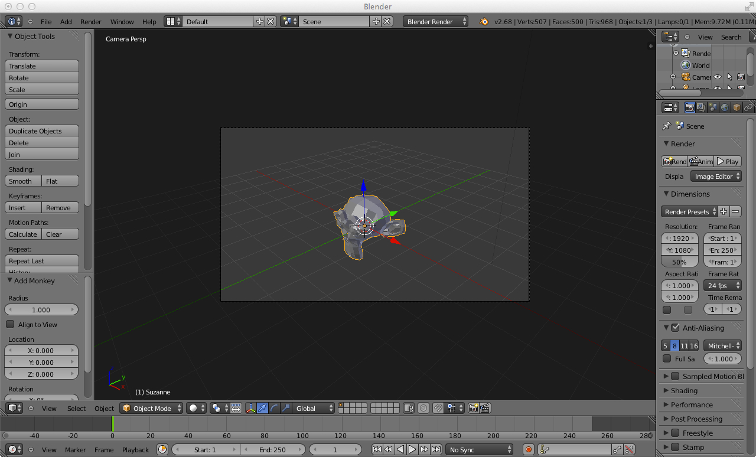Open the scene browse icon next to Scene
The image size is (756, 457).
click(289, 21)
